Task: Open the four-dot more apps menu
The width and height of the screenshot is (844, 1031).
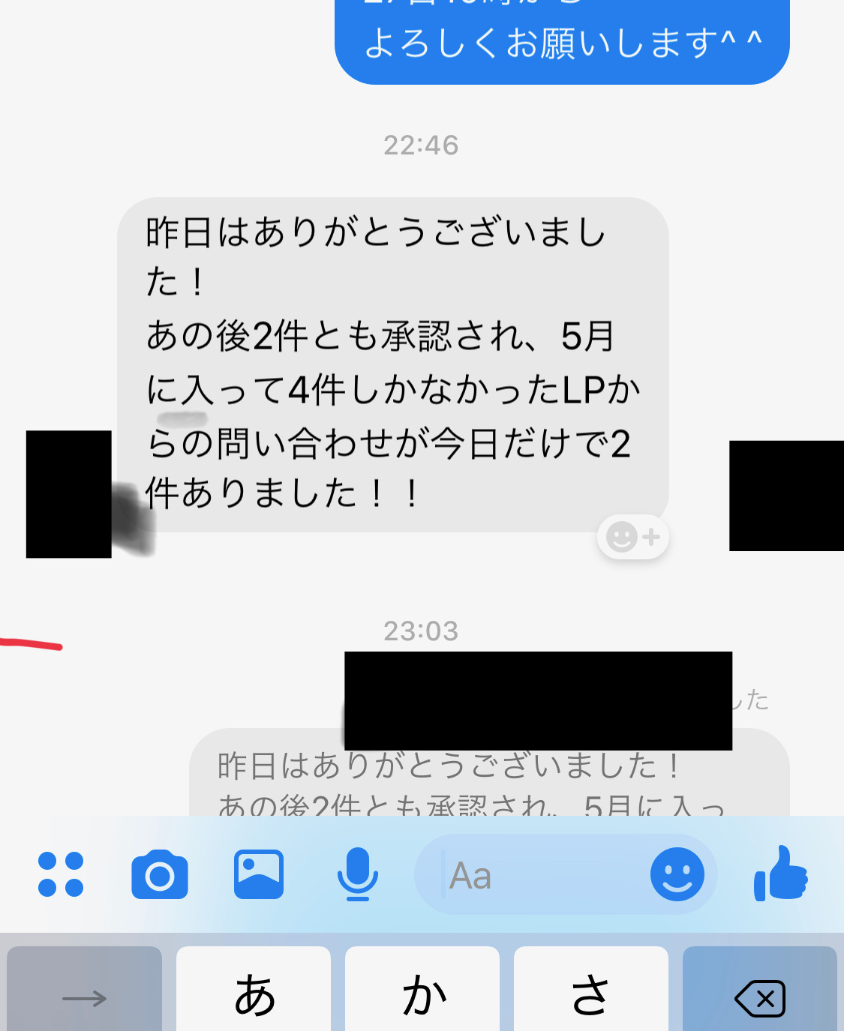Action: point(61,874)
